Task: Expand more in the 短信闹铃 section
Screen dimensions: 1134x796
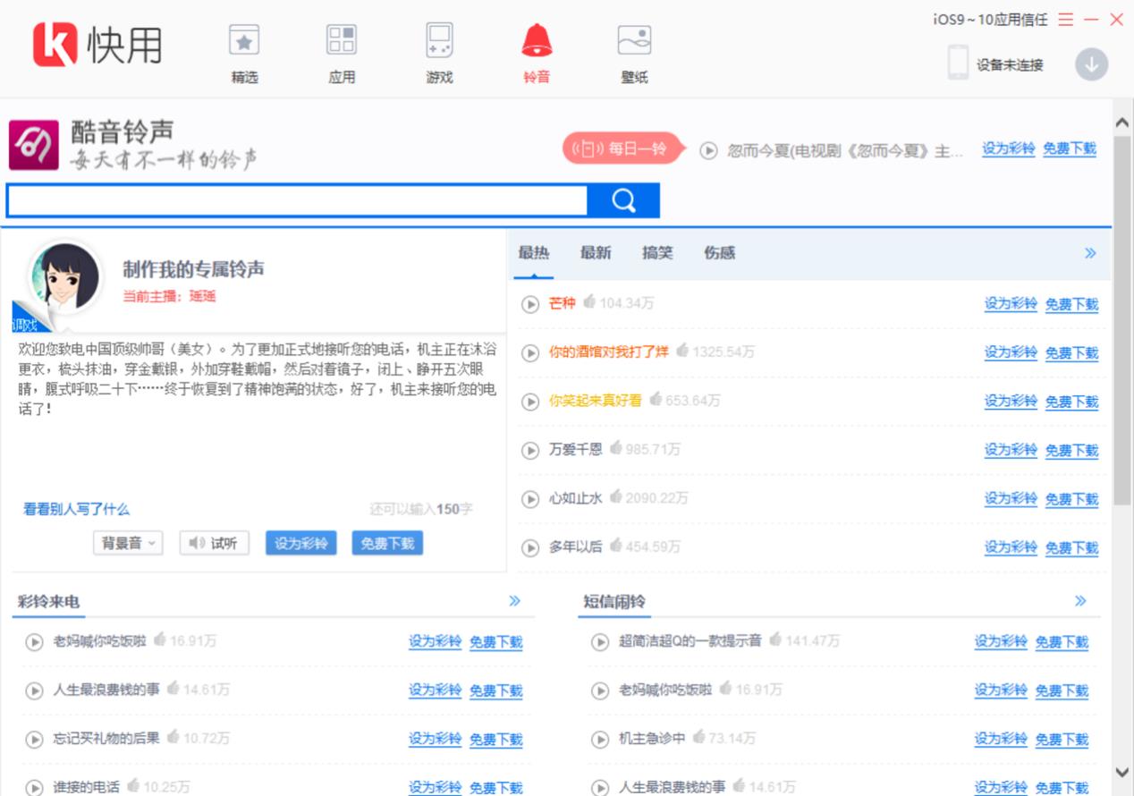Action: [1080, 601]
